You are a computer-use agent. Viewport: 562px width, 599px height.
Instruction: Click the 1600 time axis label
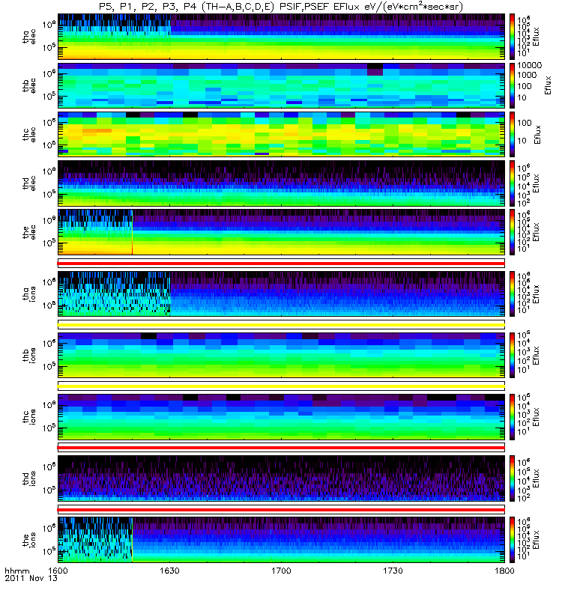point(58,571)
